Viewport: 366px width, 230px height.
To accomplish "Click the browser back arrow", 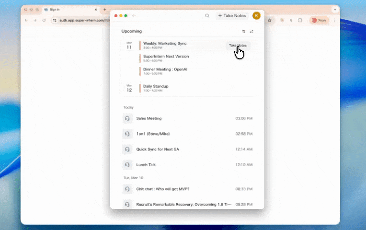I will pyautogui.click(x=26, y=20).
